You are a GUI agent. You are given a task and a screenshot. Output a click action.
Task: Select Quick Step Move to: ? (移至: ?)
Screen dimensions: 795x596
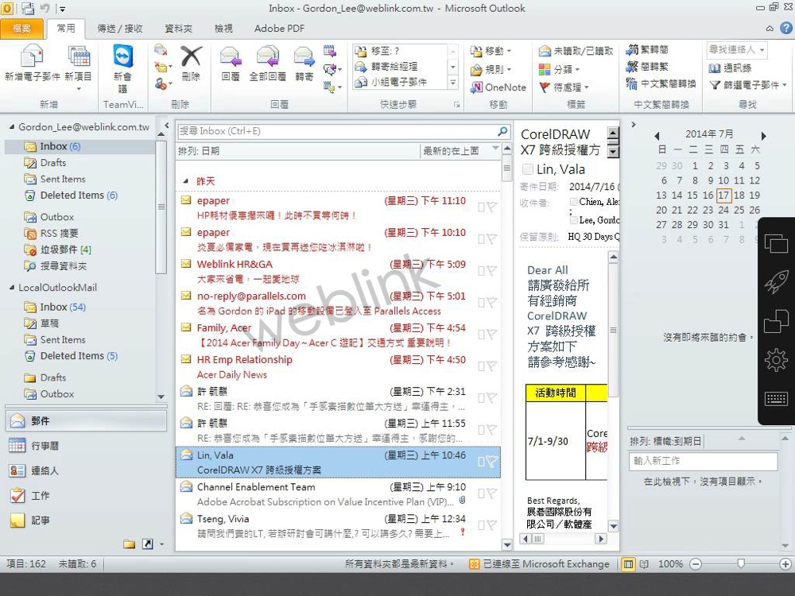[x=400, y=51]
